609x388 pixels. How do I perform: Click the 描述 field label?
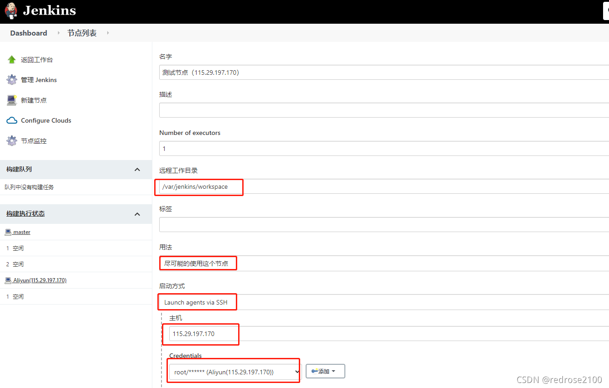[x=166, y=94]
